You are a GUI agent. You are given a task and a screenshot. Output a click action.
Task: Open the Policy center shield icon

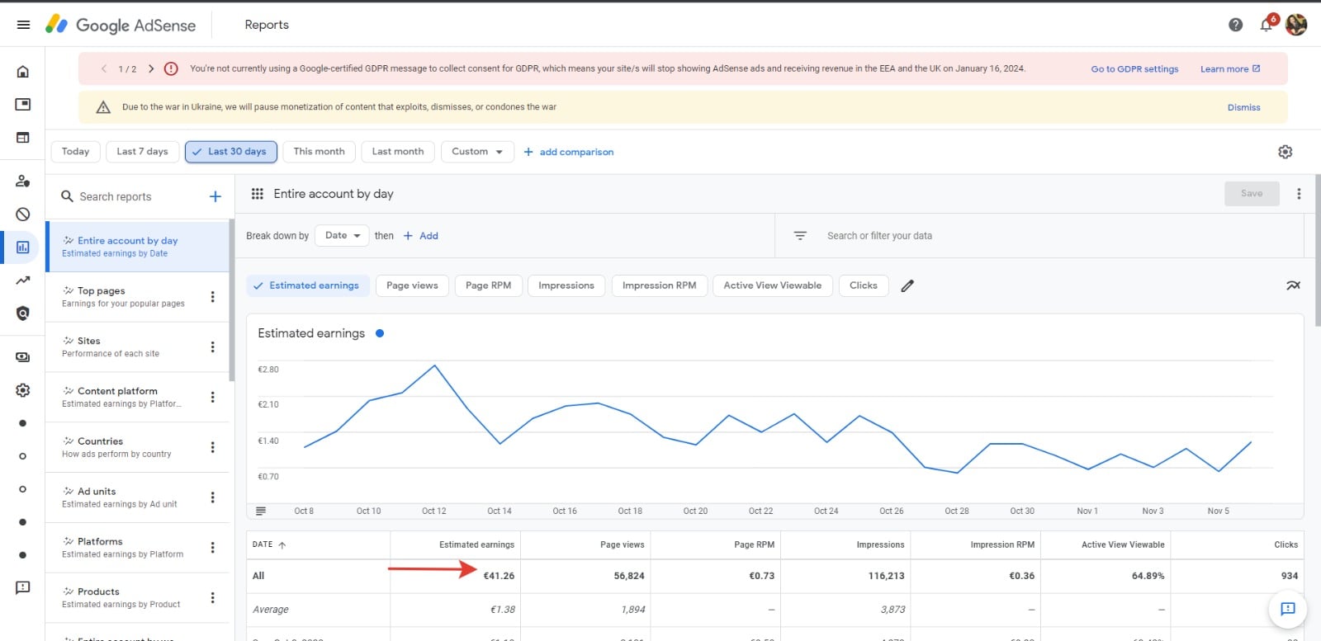(x=23, y=313)
